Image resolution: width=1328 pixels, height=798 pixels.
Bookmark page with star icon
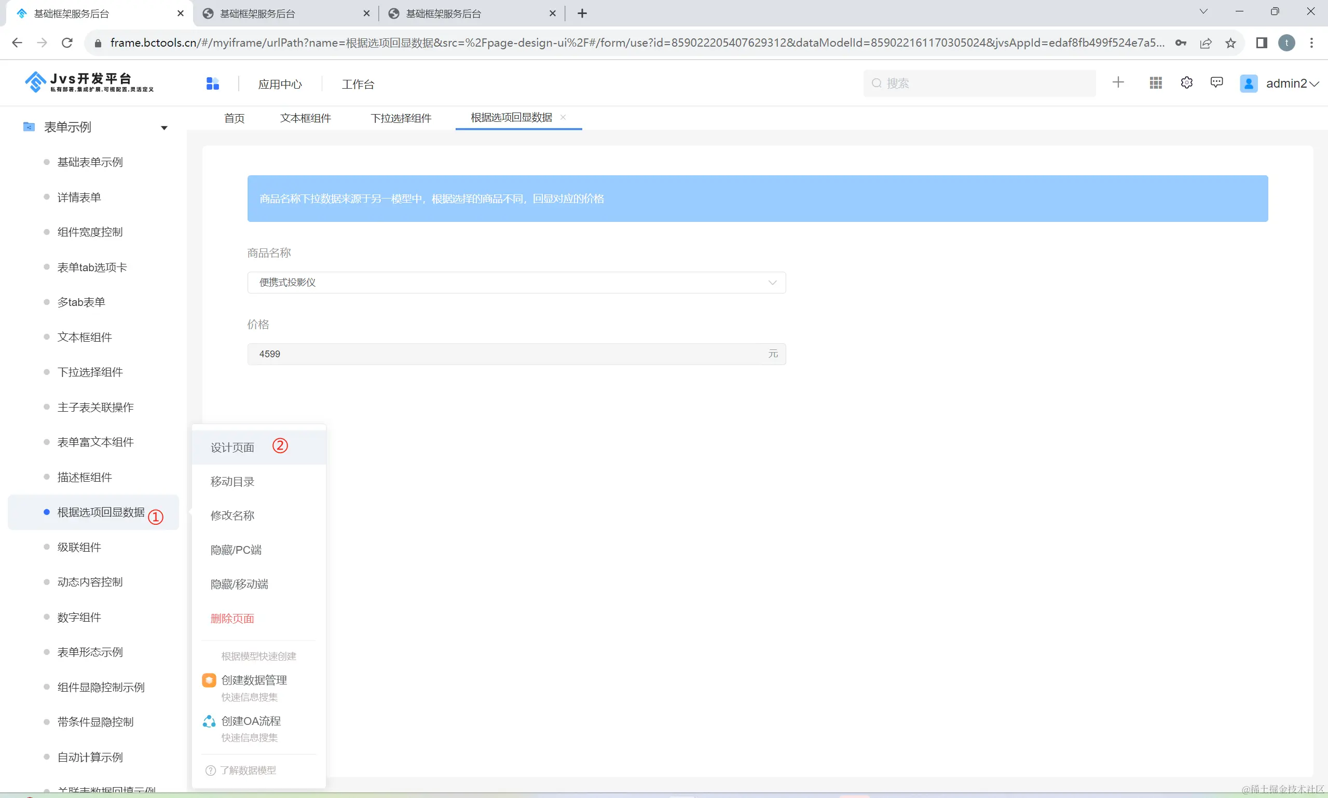point(1230,43)
